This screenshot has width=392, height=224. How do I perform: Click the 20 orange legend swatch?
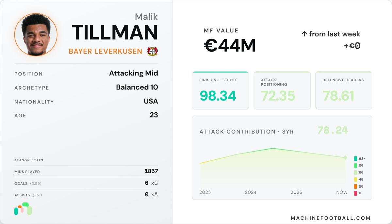point(355,186)
